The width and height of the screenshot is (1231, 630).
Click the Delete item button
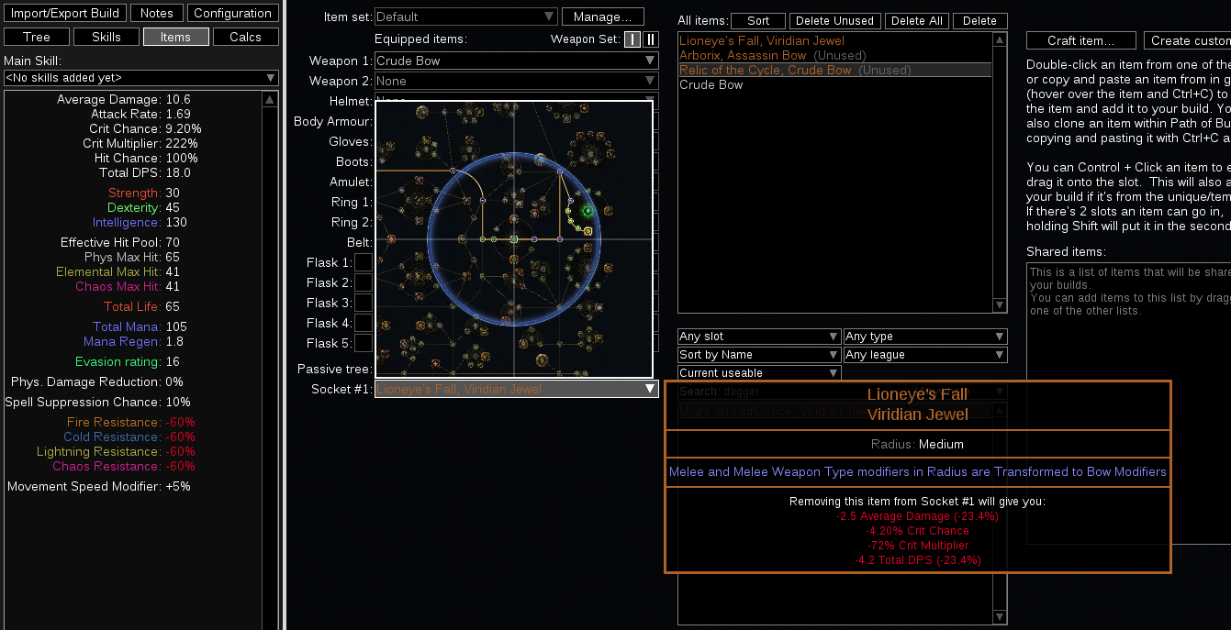tap(979, 20)
